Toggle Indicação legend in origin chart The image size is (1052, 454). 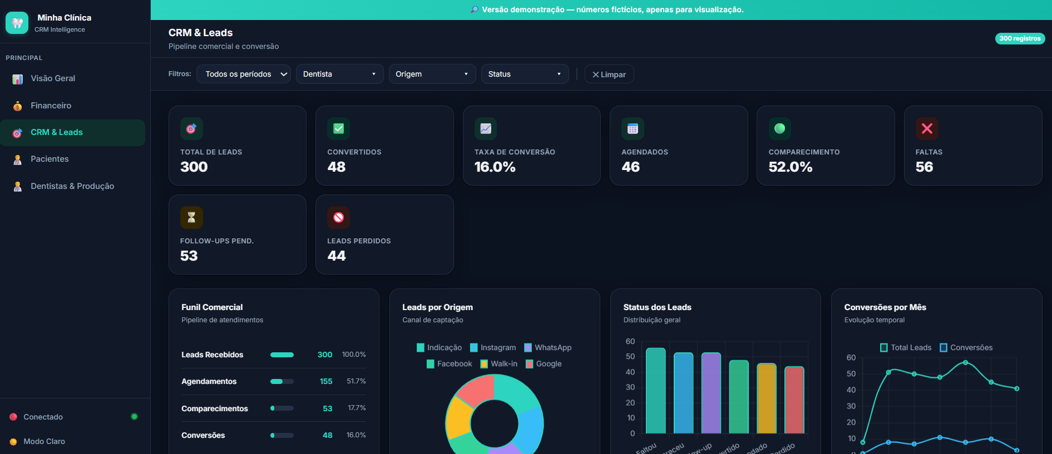pos(439,347)
